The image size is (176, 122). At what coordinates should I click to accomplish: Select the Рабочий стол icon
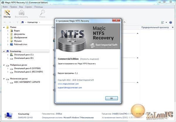coord(11,44)
